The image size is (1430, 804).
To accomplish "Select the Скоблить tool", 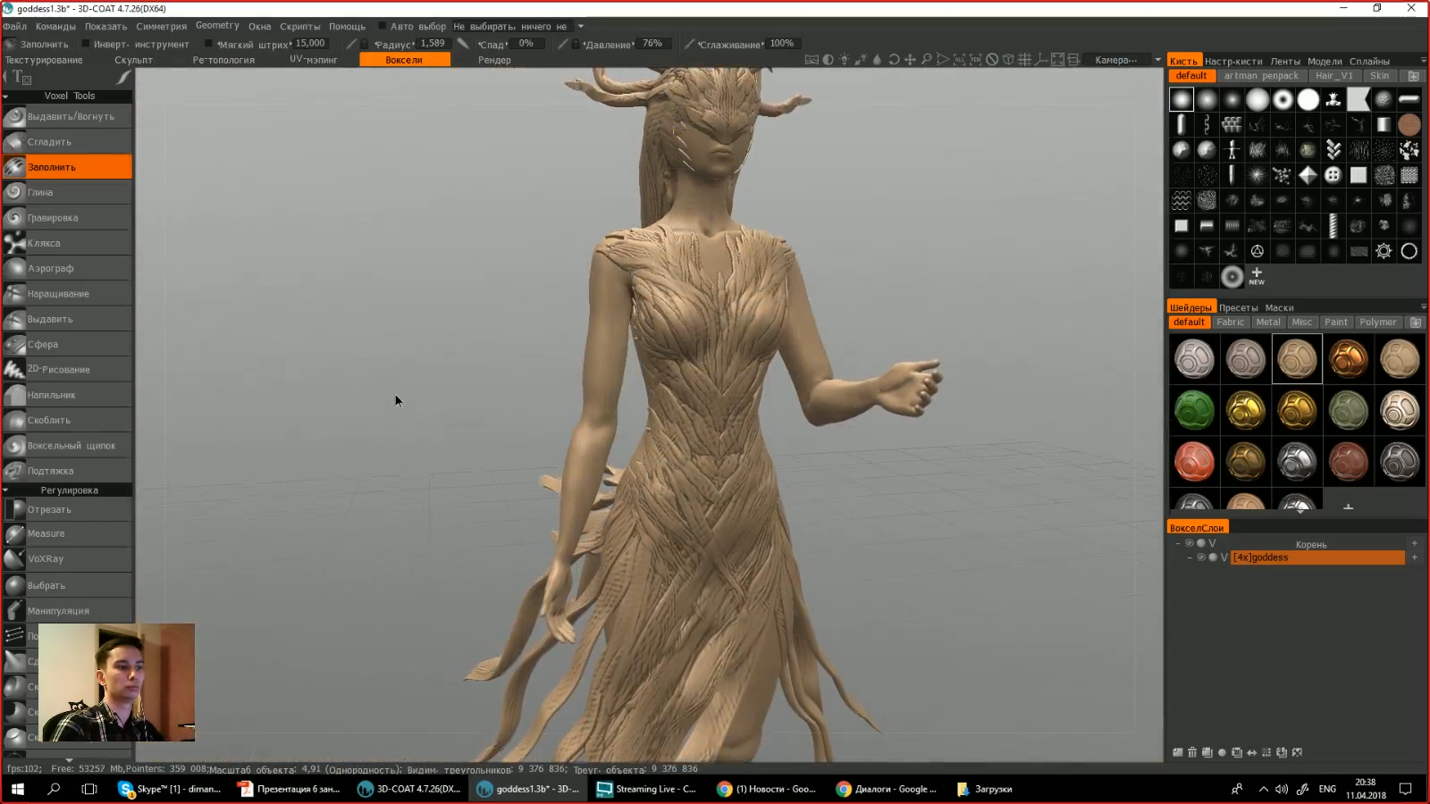I will 67,420.
